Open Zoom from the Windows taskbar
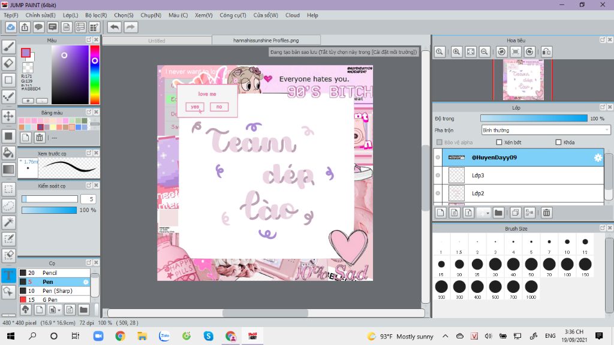The image size is (614, 345). pos(98,336)
